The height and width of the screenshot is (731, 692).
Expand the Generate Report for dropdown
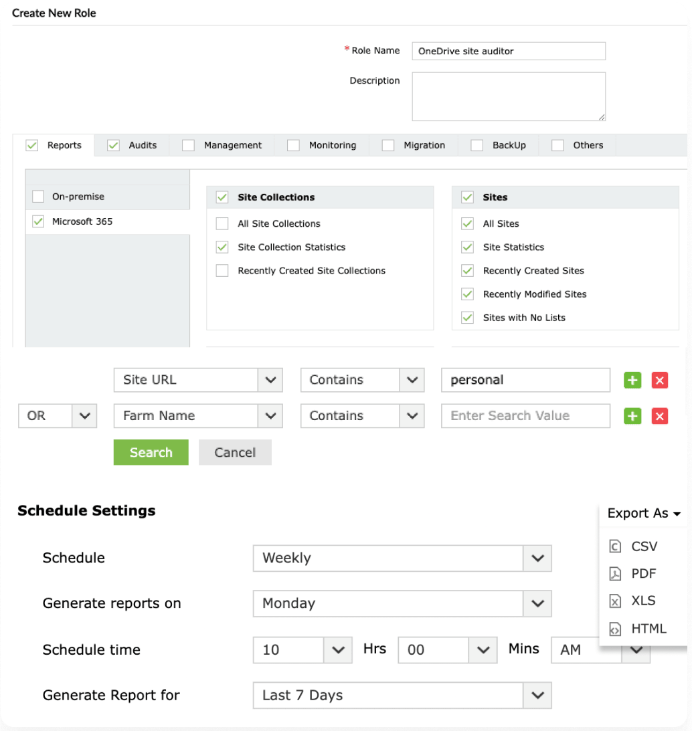[x=537, y=695]
